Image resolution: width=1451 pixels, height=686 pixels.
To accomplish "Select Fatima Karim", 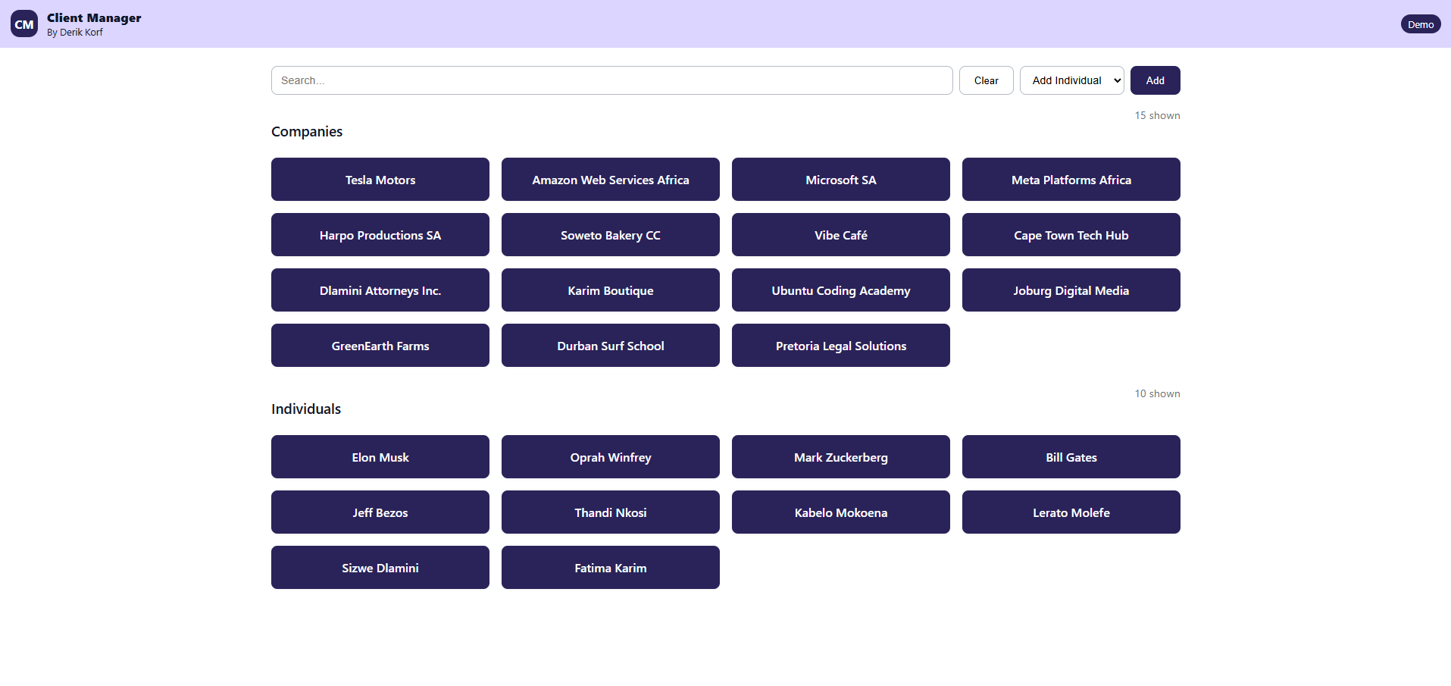I will pyautogui.click(x=611, y=568).
